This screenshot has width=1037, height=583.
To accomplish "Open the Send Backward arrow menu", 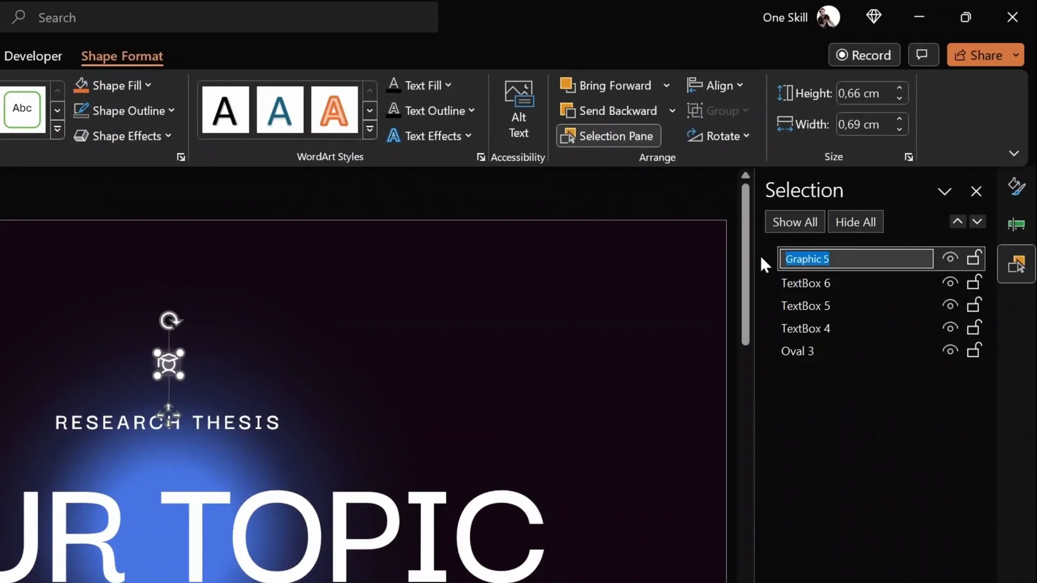I will coord(672,111).
